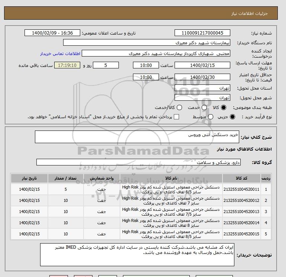Click product code 2132551004520012
Viewport: 286px width, 277px height.
pyautogui.click(x=241, y=200)
